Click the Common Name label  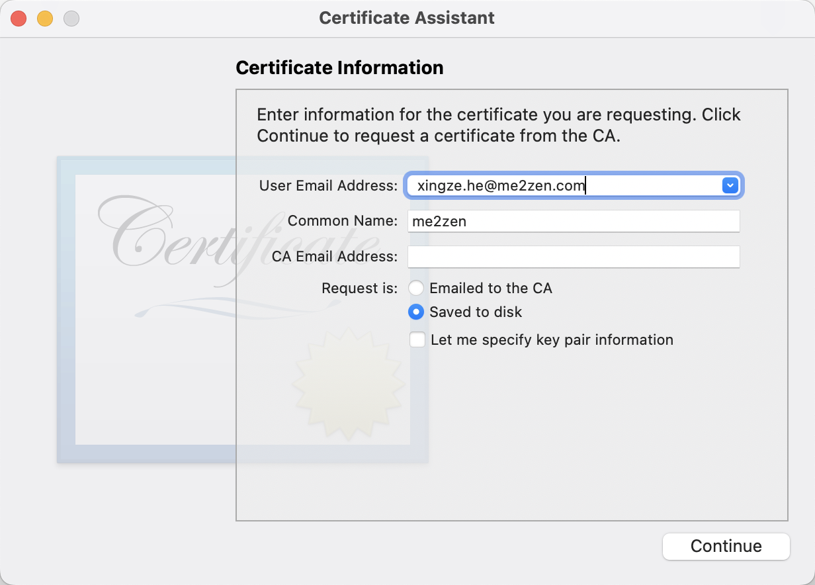coord(343,221)
